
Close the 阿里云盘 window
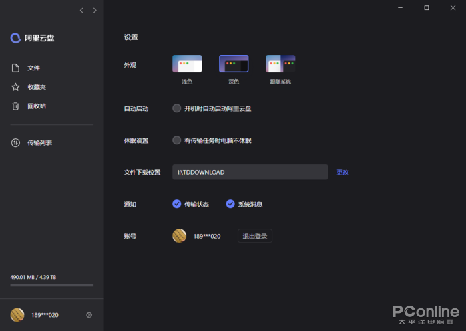[x=453, y=8]
